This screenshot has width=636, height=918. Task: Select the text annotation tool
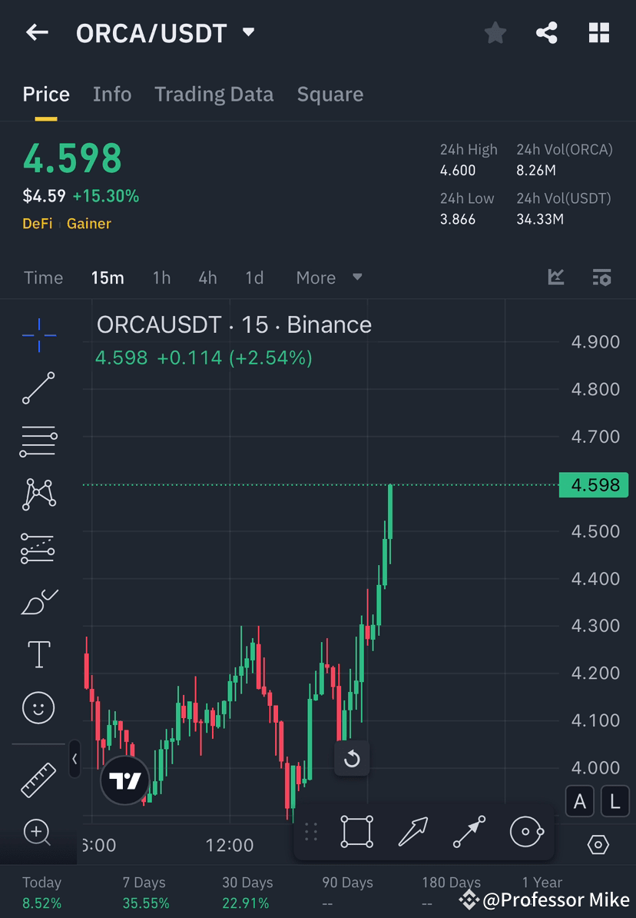point(38,654)
